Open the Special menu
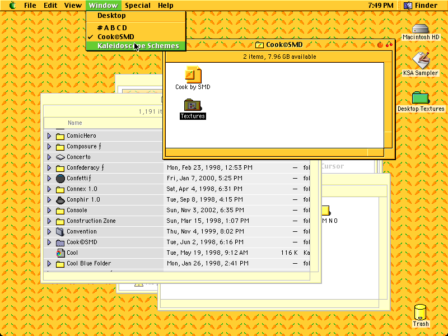Screen dimensions: 448x336 point(138,6)
